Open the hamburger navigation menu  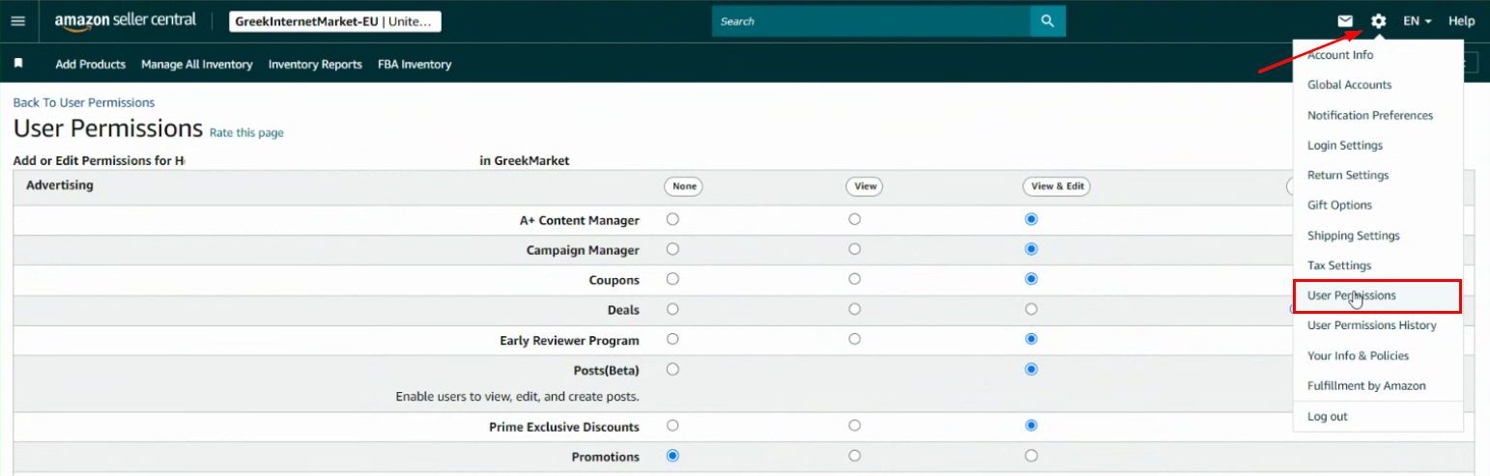(x=17, y=21)
